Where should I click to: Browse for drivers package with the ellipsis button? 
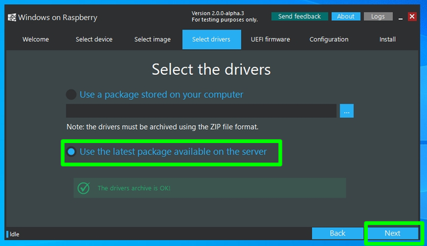point(347,111)
